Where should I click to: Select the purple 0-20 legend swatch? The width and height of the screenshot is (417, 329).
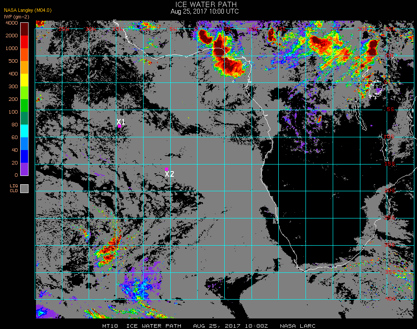tap(25, 169)
